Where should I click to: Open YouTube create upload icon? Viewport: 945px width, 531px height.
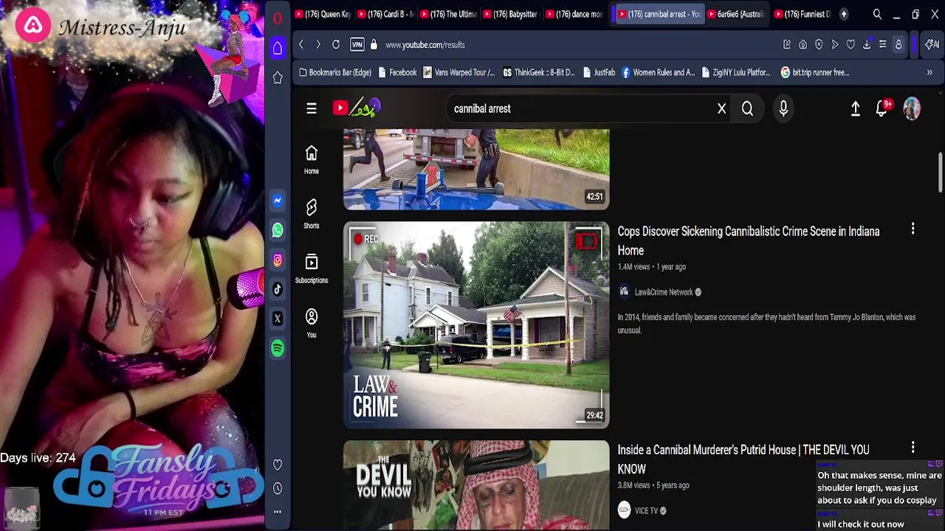click(x=856, y=108)
